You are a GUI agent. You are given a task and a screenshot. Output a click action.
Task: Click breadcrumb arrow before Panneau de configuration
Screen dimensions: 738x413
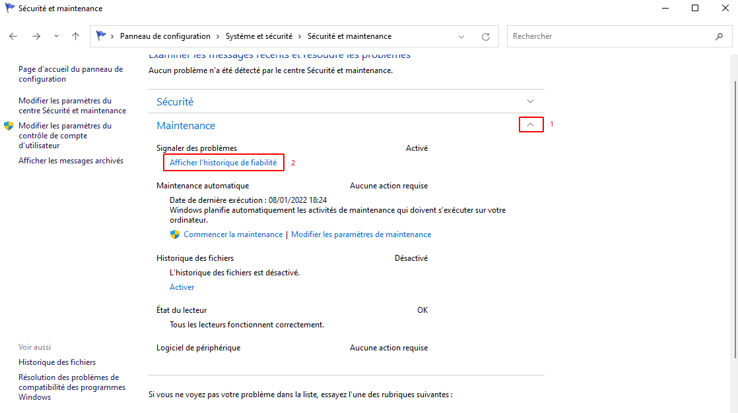[x=112, y=36]
